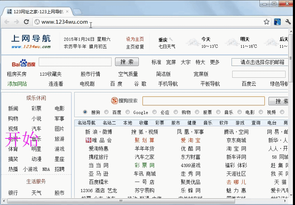Click the browser forward arrow
Viewport: 295px width, 205px height.
[x=16, y=22]
